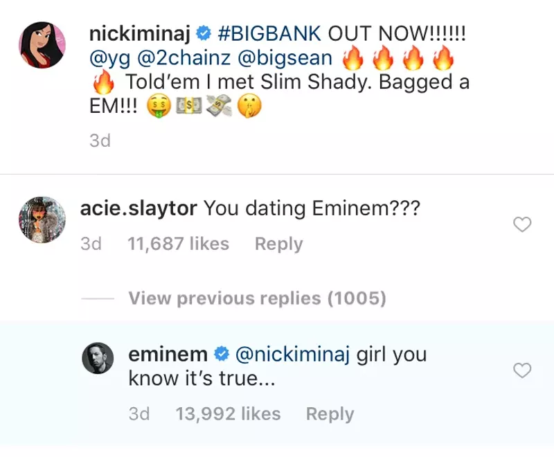This screenshot has width=554, height=457.
Task: View the 11,687 likes list
Action: (179, 244)
